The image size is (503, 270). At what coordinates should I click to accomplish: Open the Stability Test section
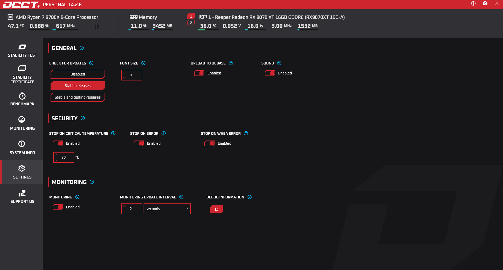click(x=22, y=51)
